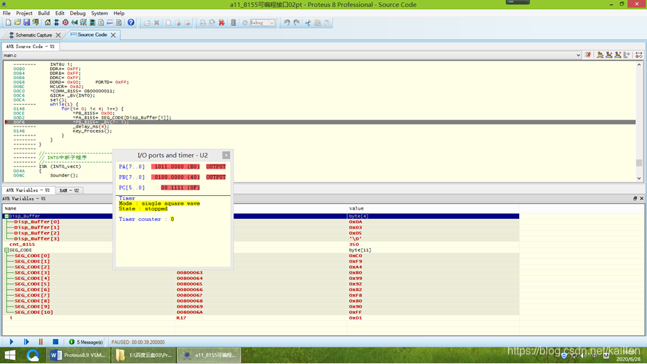The width and height of the screenshot is (647, 364).
Task: Float the AVR Variables panel
Action: pos(635,199)
